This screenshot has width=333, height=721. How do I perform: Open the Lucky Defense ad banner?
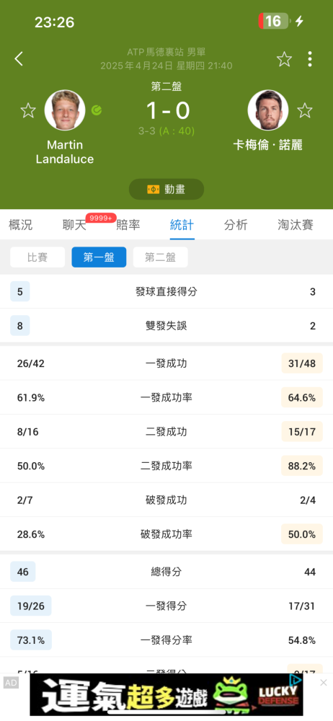click(166, 695)
